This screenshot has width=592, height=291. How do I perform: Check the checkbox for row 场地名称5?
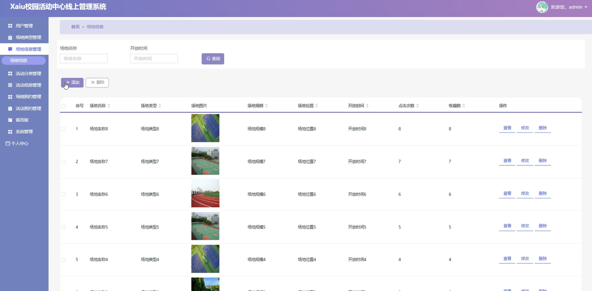click(63, 227)
